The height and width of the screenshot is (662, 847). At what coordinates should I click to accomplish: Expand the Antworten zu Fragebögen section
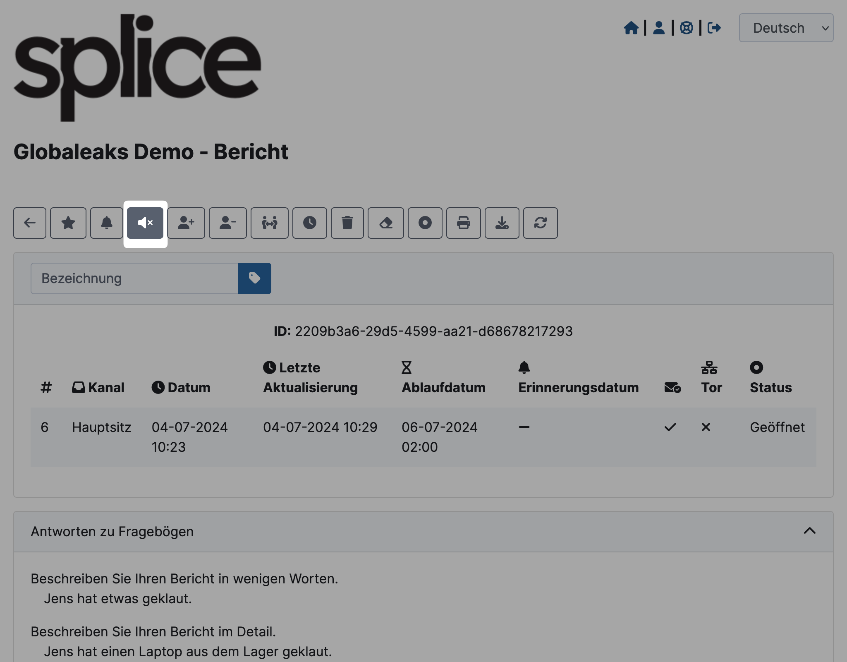click(x=809, y=531)
